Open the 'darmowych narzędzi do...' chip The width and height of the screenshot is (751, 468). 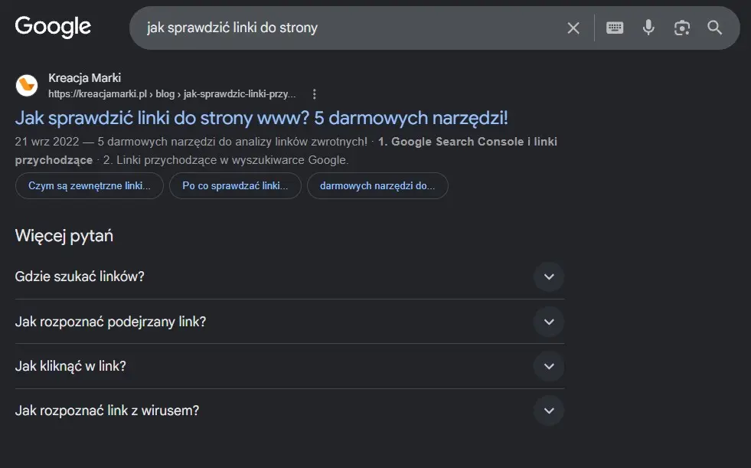[x=377, y=186]
